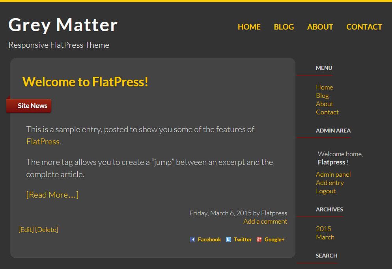Image resolution: width=392 pixels, height=269 pixels.
Task: Click the [Edit] entry link
Action: click(26, 230)
